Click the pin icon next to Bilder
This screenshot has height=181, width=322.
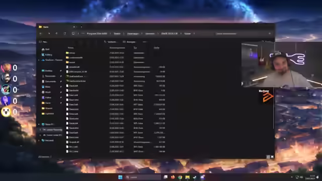61,87
